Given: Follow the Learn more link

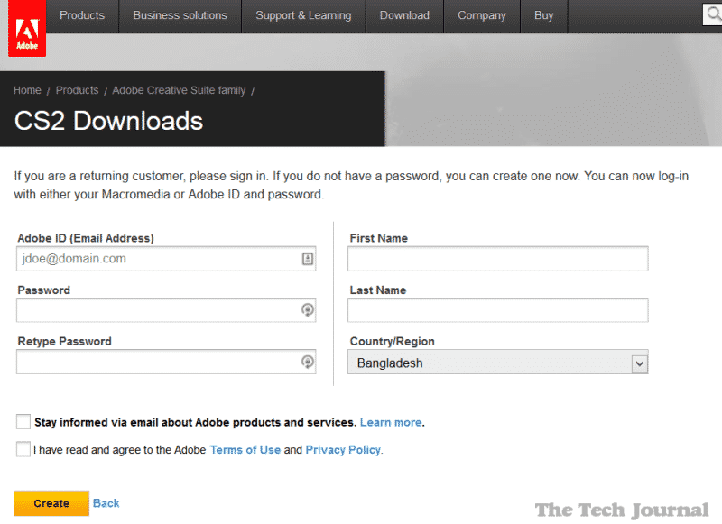Looking at the screenshot, I should [390, 422].
